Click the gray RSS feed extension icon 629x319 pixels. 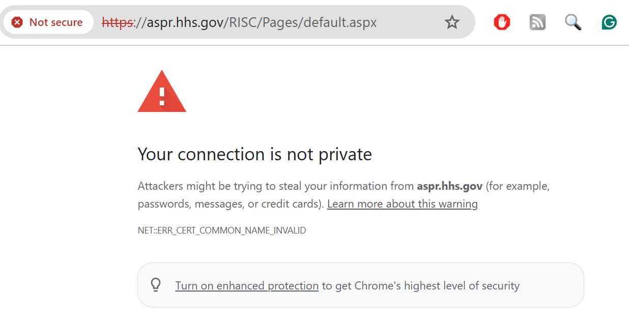pyautogui.click(x=537, y=22)
